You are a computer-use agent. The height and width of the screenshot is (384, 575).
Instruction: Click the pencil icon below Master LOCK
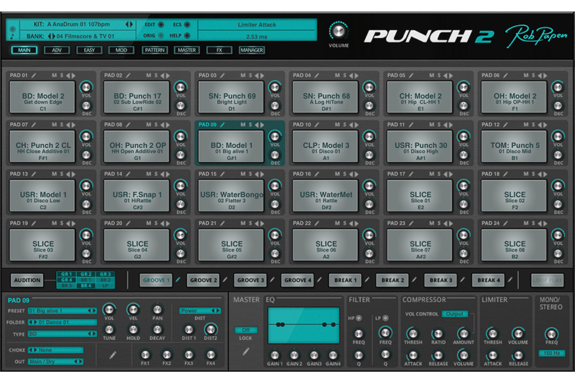[x=246, y=352]
